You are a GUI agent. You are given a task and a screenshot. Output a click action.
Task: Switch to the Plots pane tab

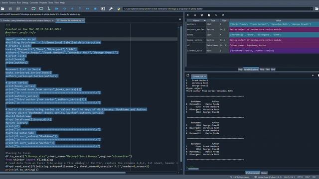[x=262, y=70]
